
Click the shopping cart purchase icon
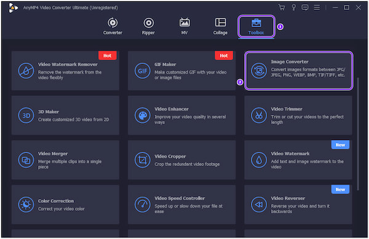click(x=282, y=7)
